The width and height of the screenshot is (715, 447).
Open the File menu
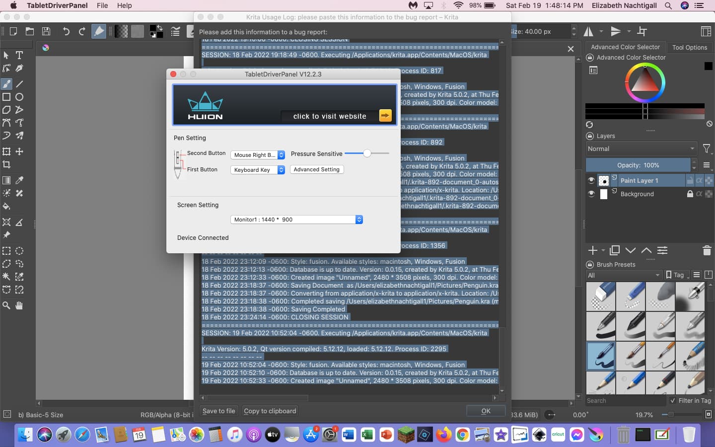pyautogui.click(x=102, y=5)
